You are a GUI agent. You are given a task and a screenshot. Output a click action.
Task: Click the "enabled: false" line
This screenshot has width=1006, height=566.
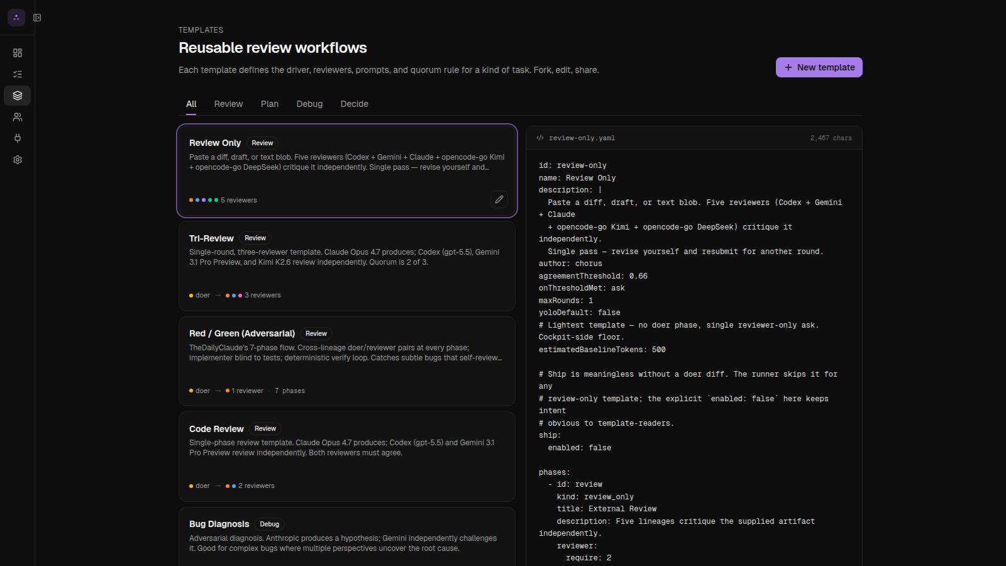tap(580, 448)
